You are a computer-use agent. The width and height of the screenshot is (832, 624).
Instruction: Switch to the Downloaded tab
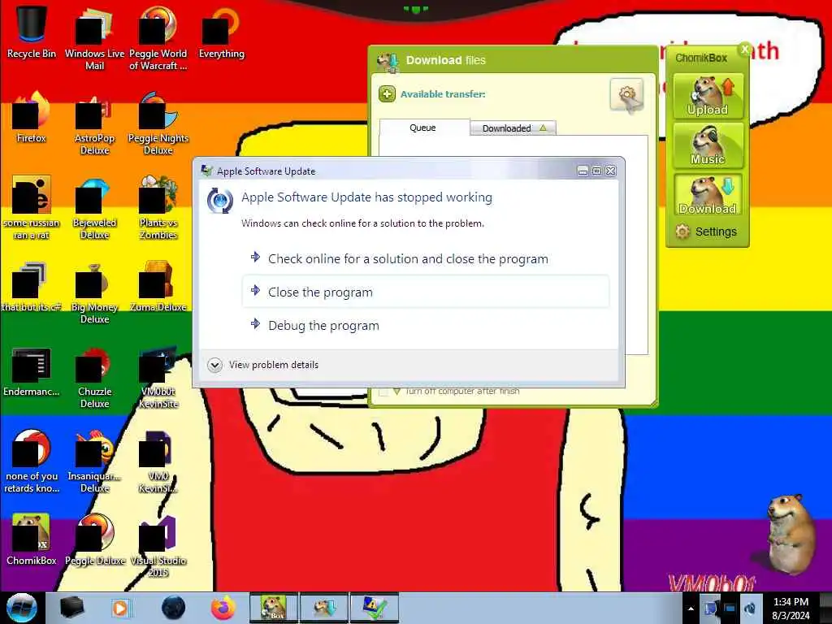(x=513, y=128)
